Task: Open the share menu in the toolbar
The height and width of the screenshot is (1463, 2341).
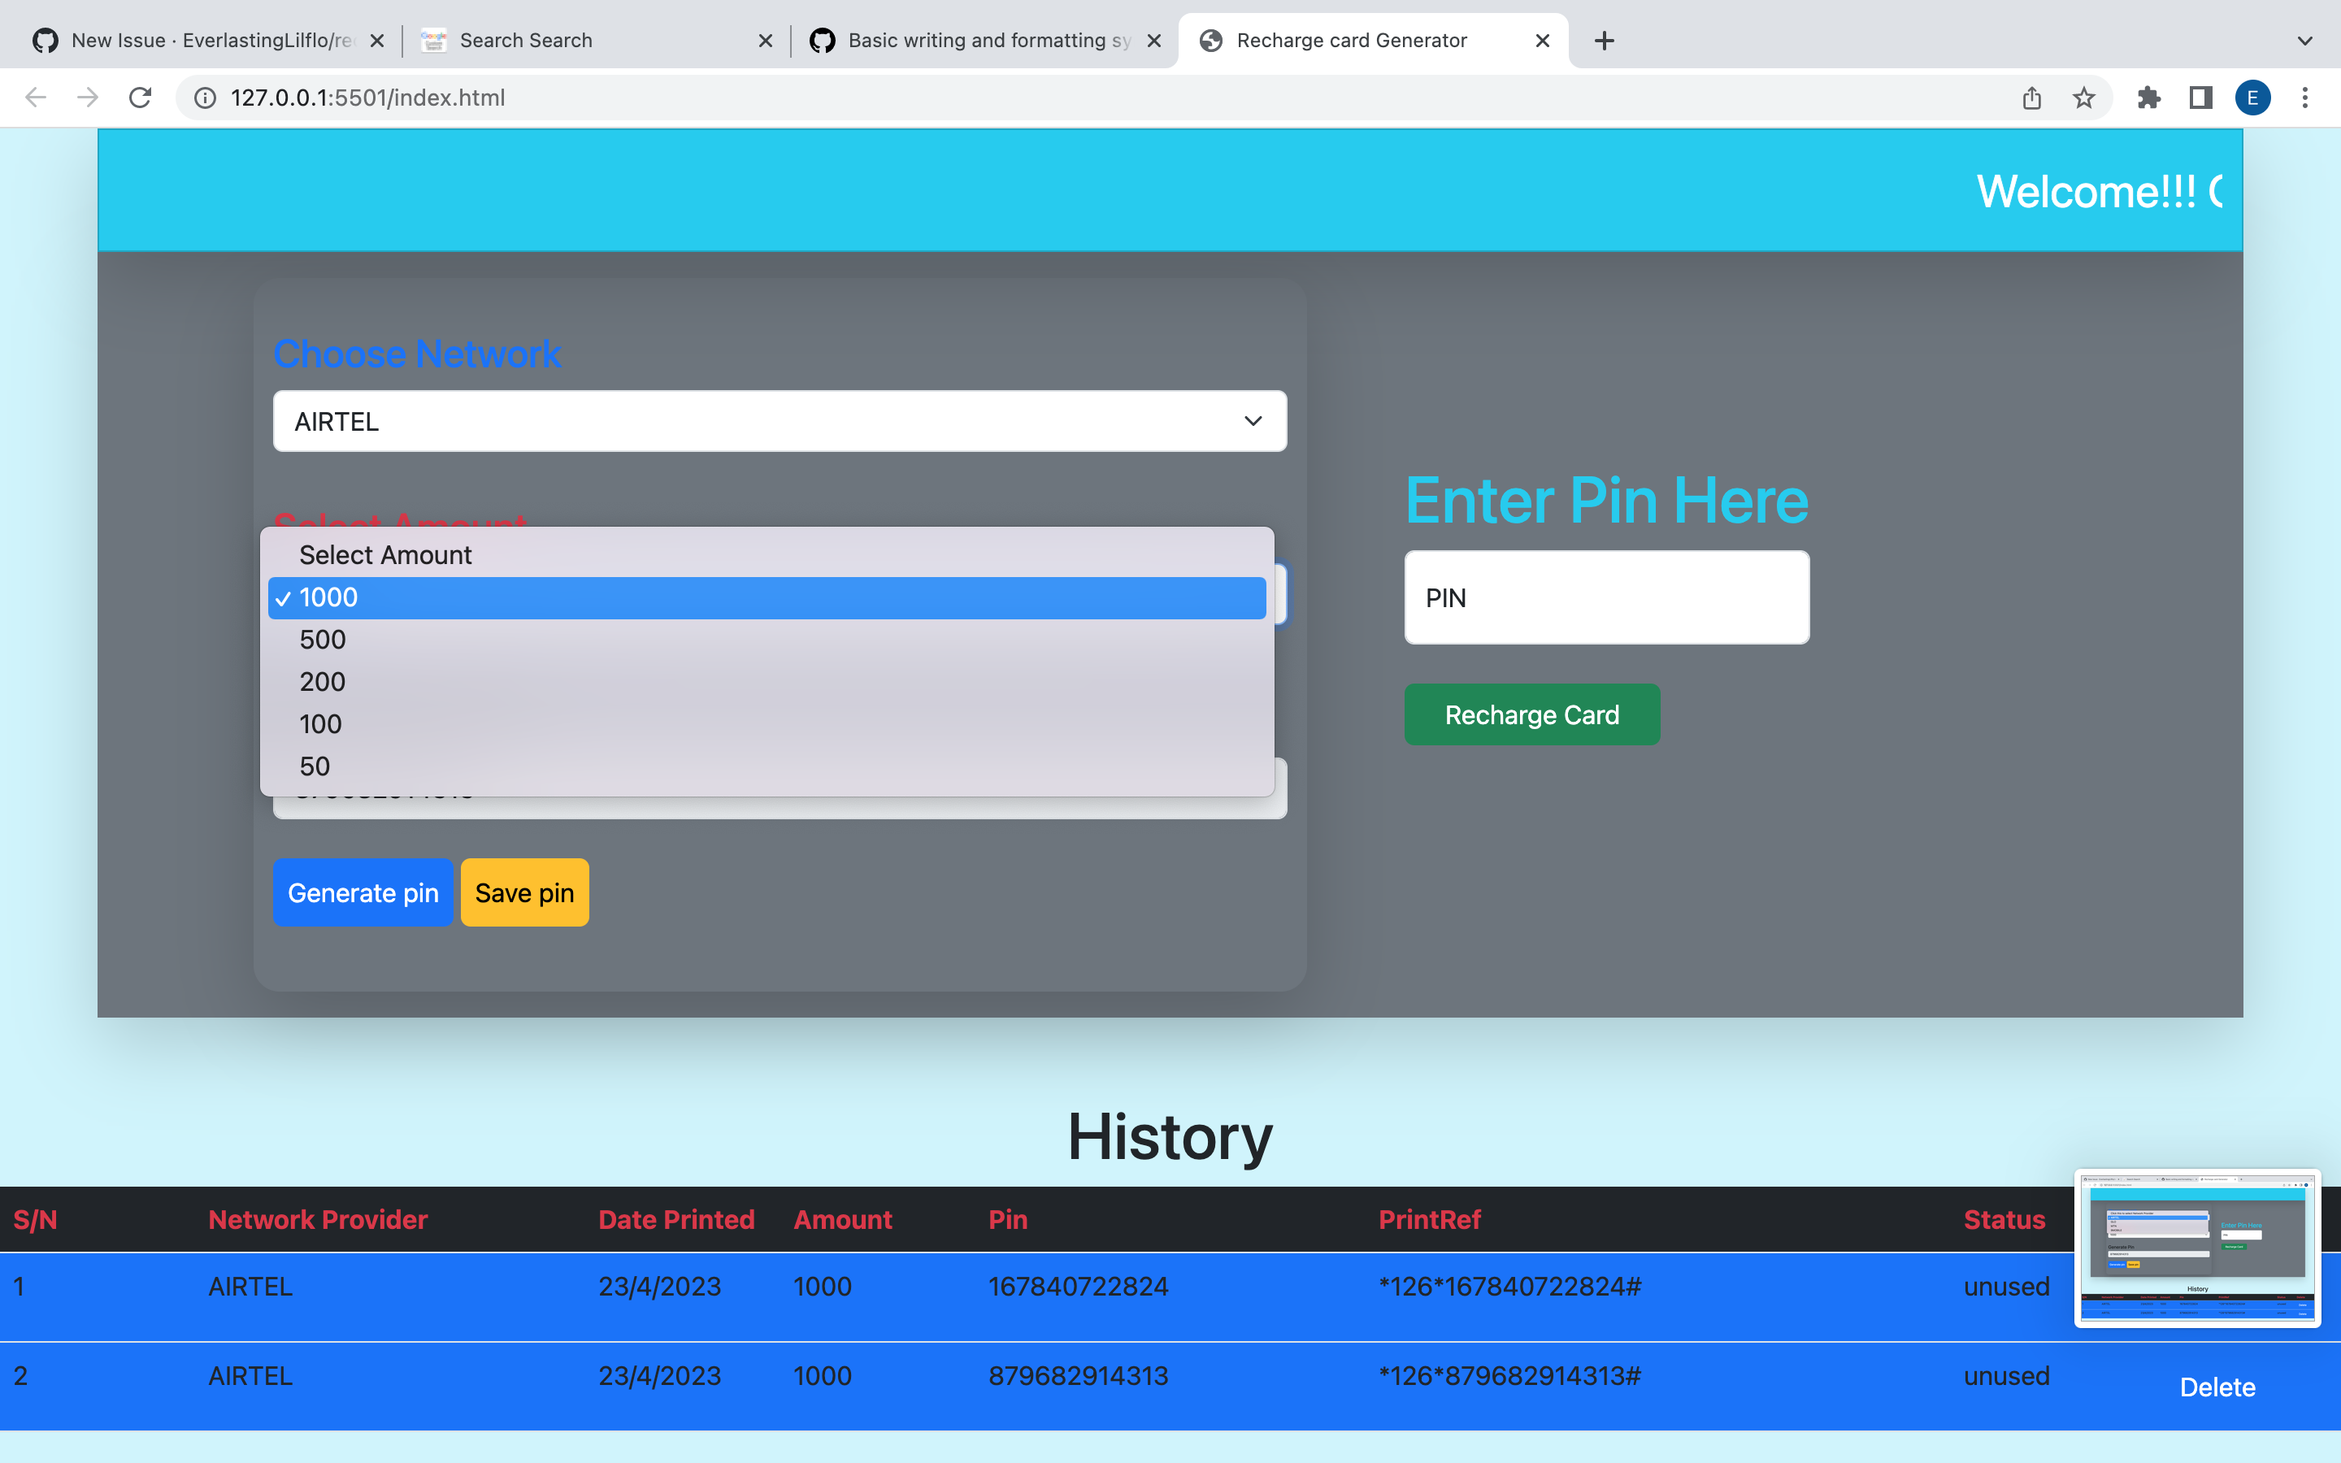Action: click(2030, 97)
